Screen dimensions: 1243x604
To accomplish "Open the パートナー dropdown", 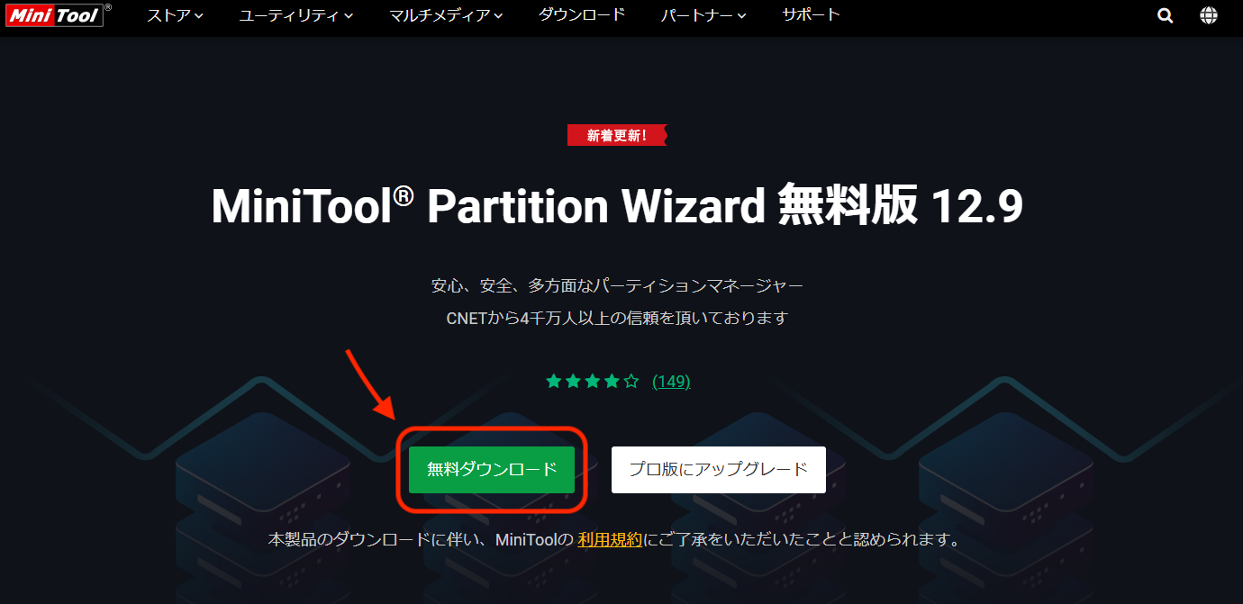I will point(702,14).
